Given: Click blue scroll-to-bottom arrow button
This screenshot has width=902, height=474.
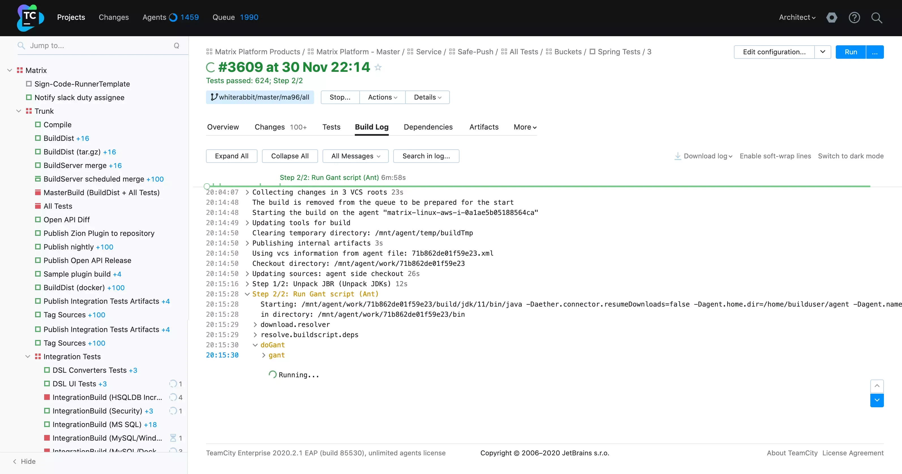Looking at the screenshot, I should 877,400.
